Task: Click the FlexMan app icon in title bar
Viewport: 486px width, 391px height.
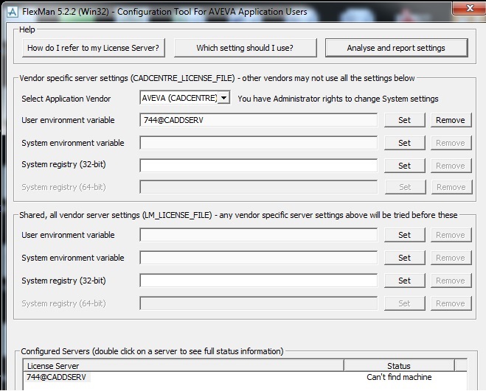Action: pyautogui.click(x=12, y=12)
